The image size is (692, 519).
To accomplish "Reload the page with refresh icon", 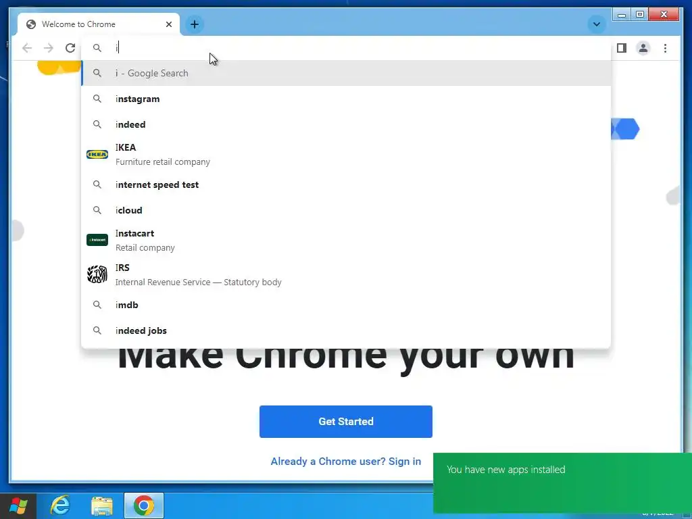I will click(x=70, y=48).
